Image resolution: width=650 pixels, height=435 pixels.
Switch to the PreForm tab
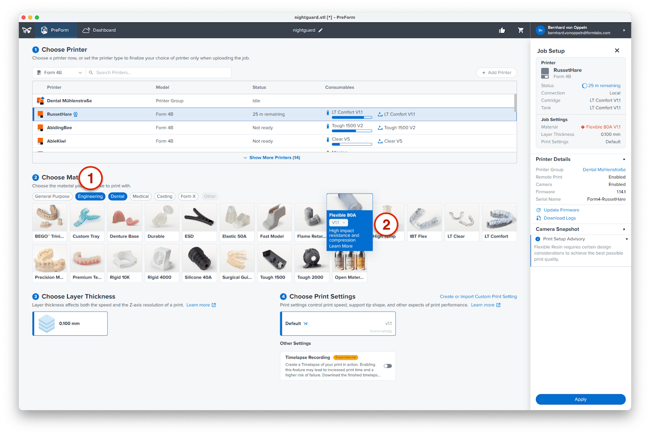tap(55, 30)
